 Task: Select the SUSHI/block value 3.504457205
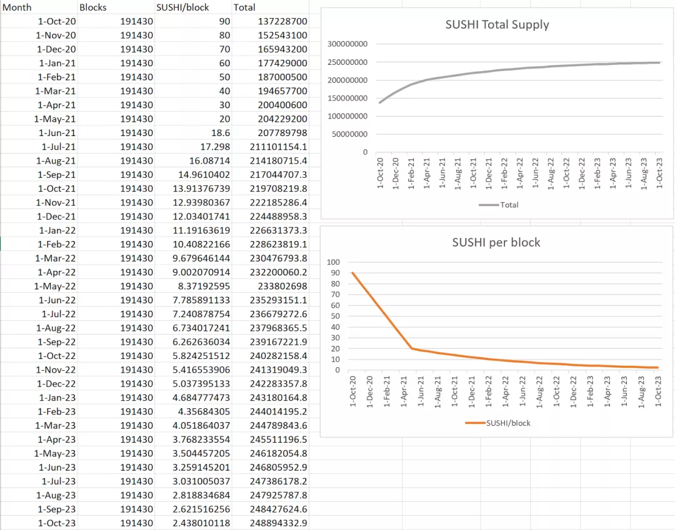(193, 453)
